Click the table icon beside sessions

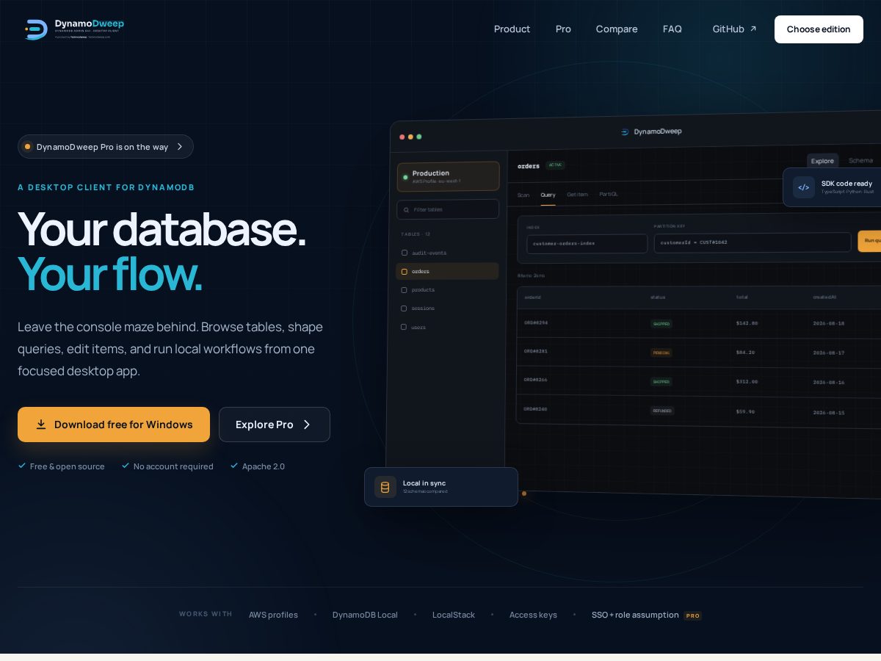pyautogui.click(x=404, y=308)
